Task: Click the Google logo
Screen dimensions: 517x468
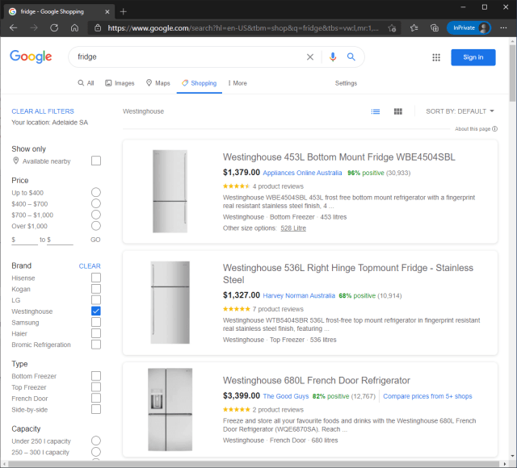Action: tap(31, 56)
